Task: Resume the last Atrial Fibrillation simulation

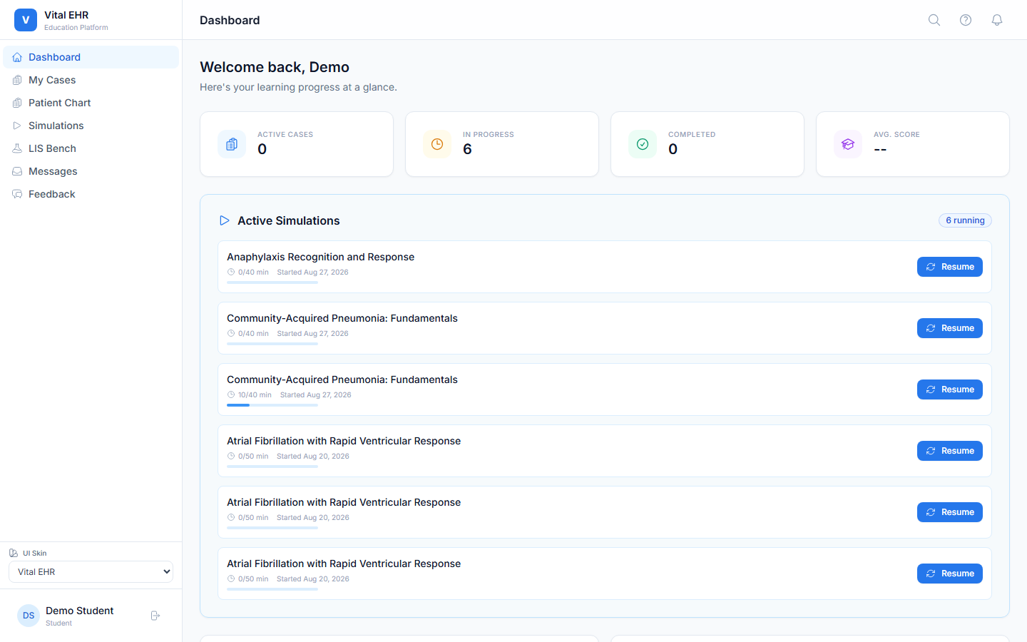Action: pos(950,574)
